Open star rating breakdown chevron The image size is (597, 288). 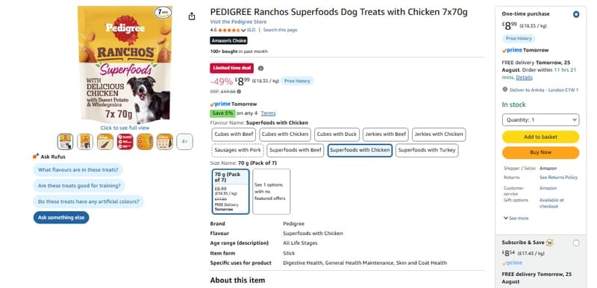tap(244, 30)
